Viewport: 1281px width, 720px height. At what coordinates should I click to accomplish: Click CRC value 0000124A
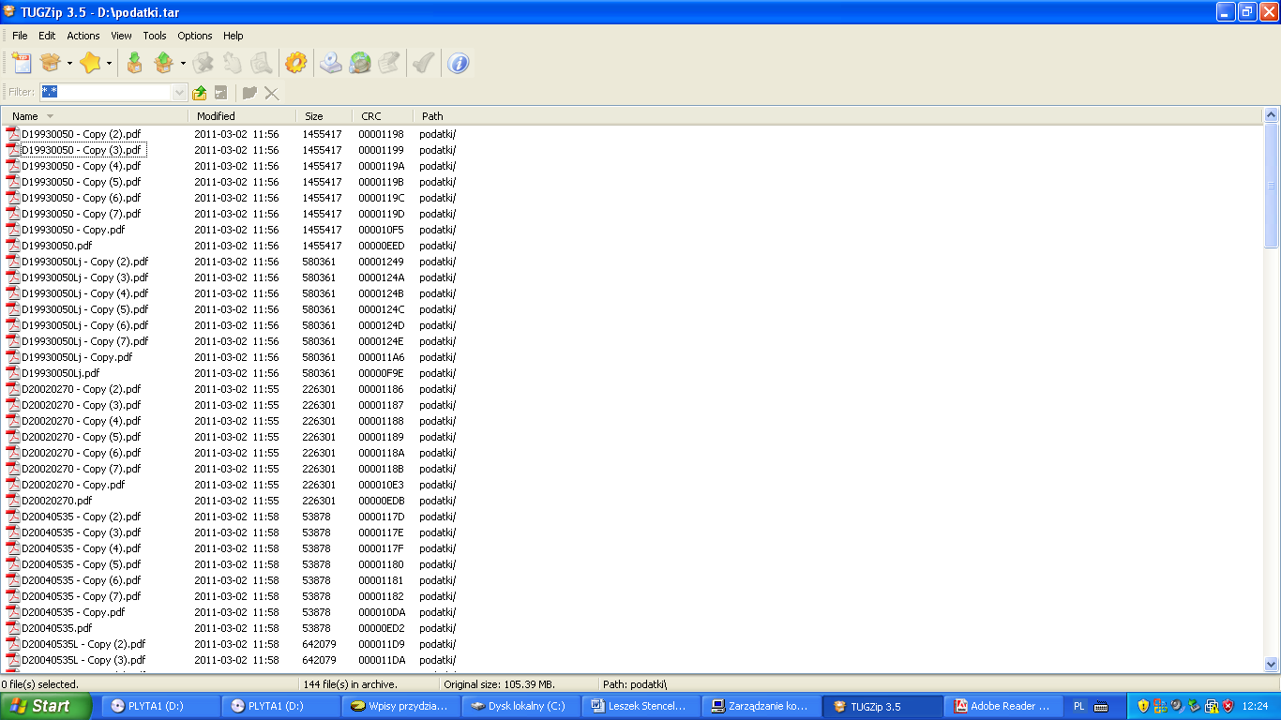(x=381, y=277)
